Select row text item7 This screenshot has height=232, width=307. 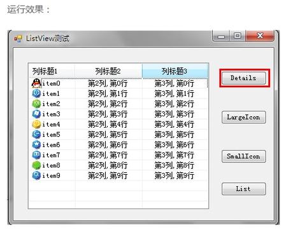point(51,155)
